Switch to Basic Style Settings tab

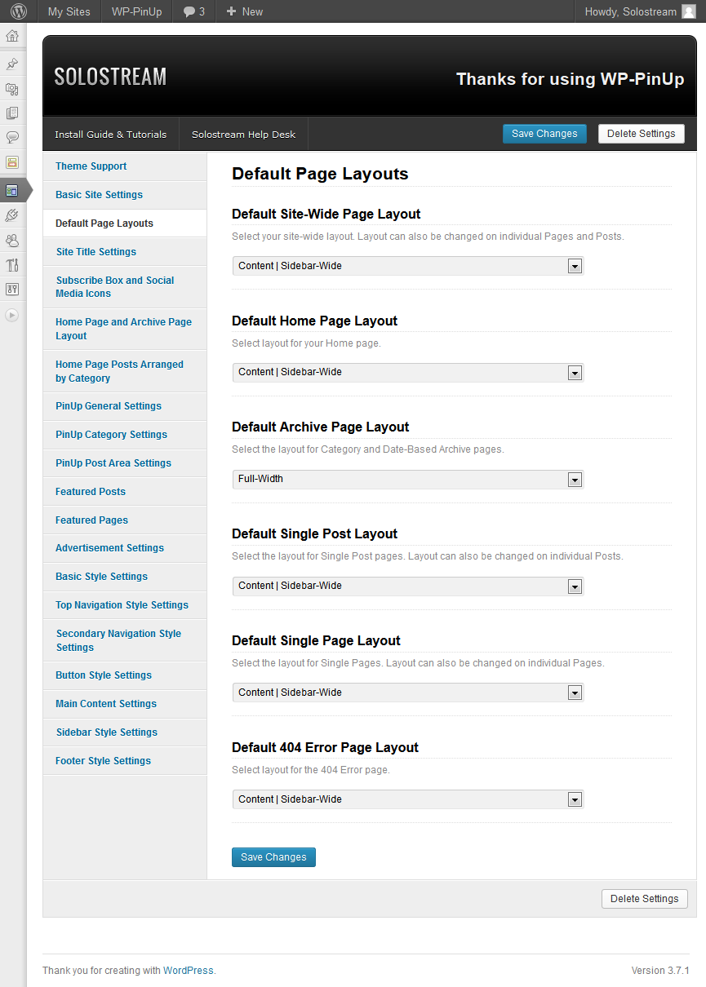(125, 577)
